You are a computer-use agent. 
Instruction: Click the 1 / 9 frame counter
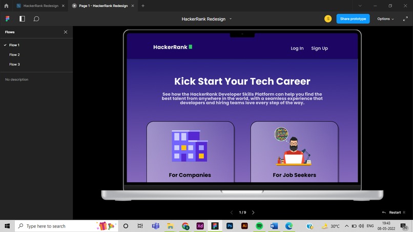point(242,212)
